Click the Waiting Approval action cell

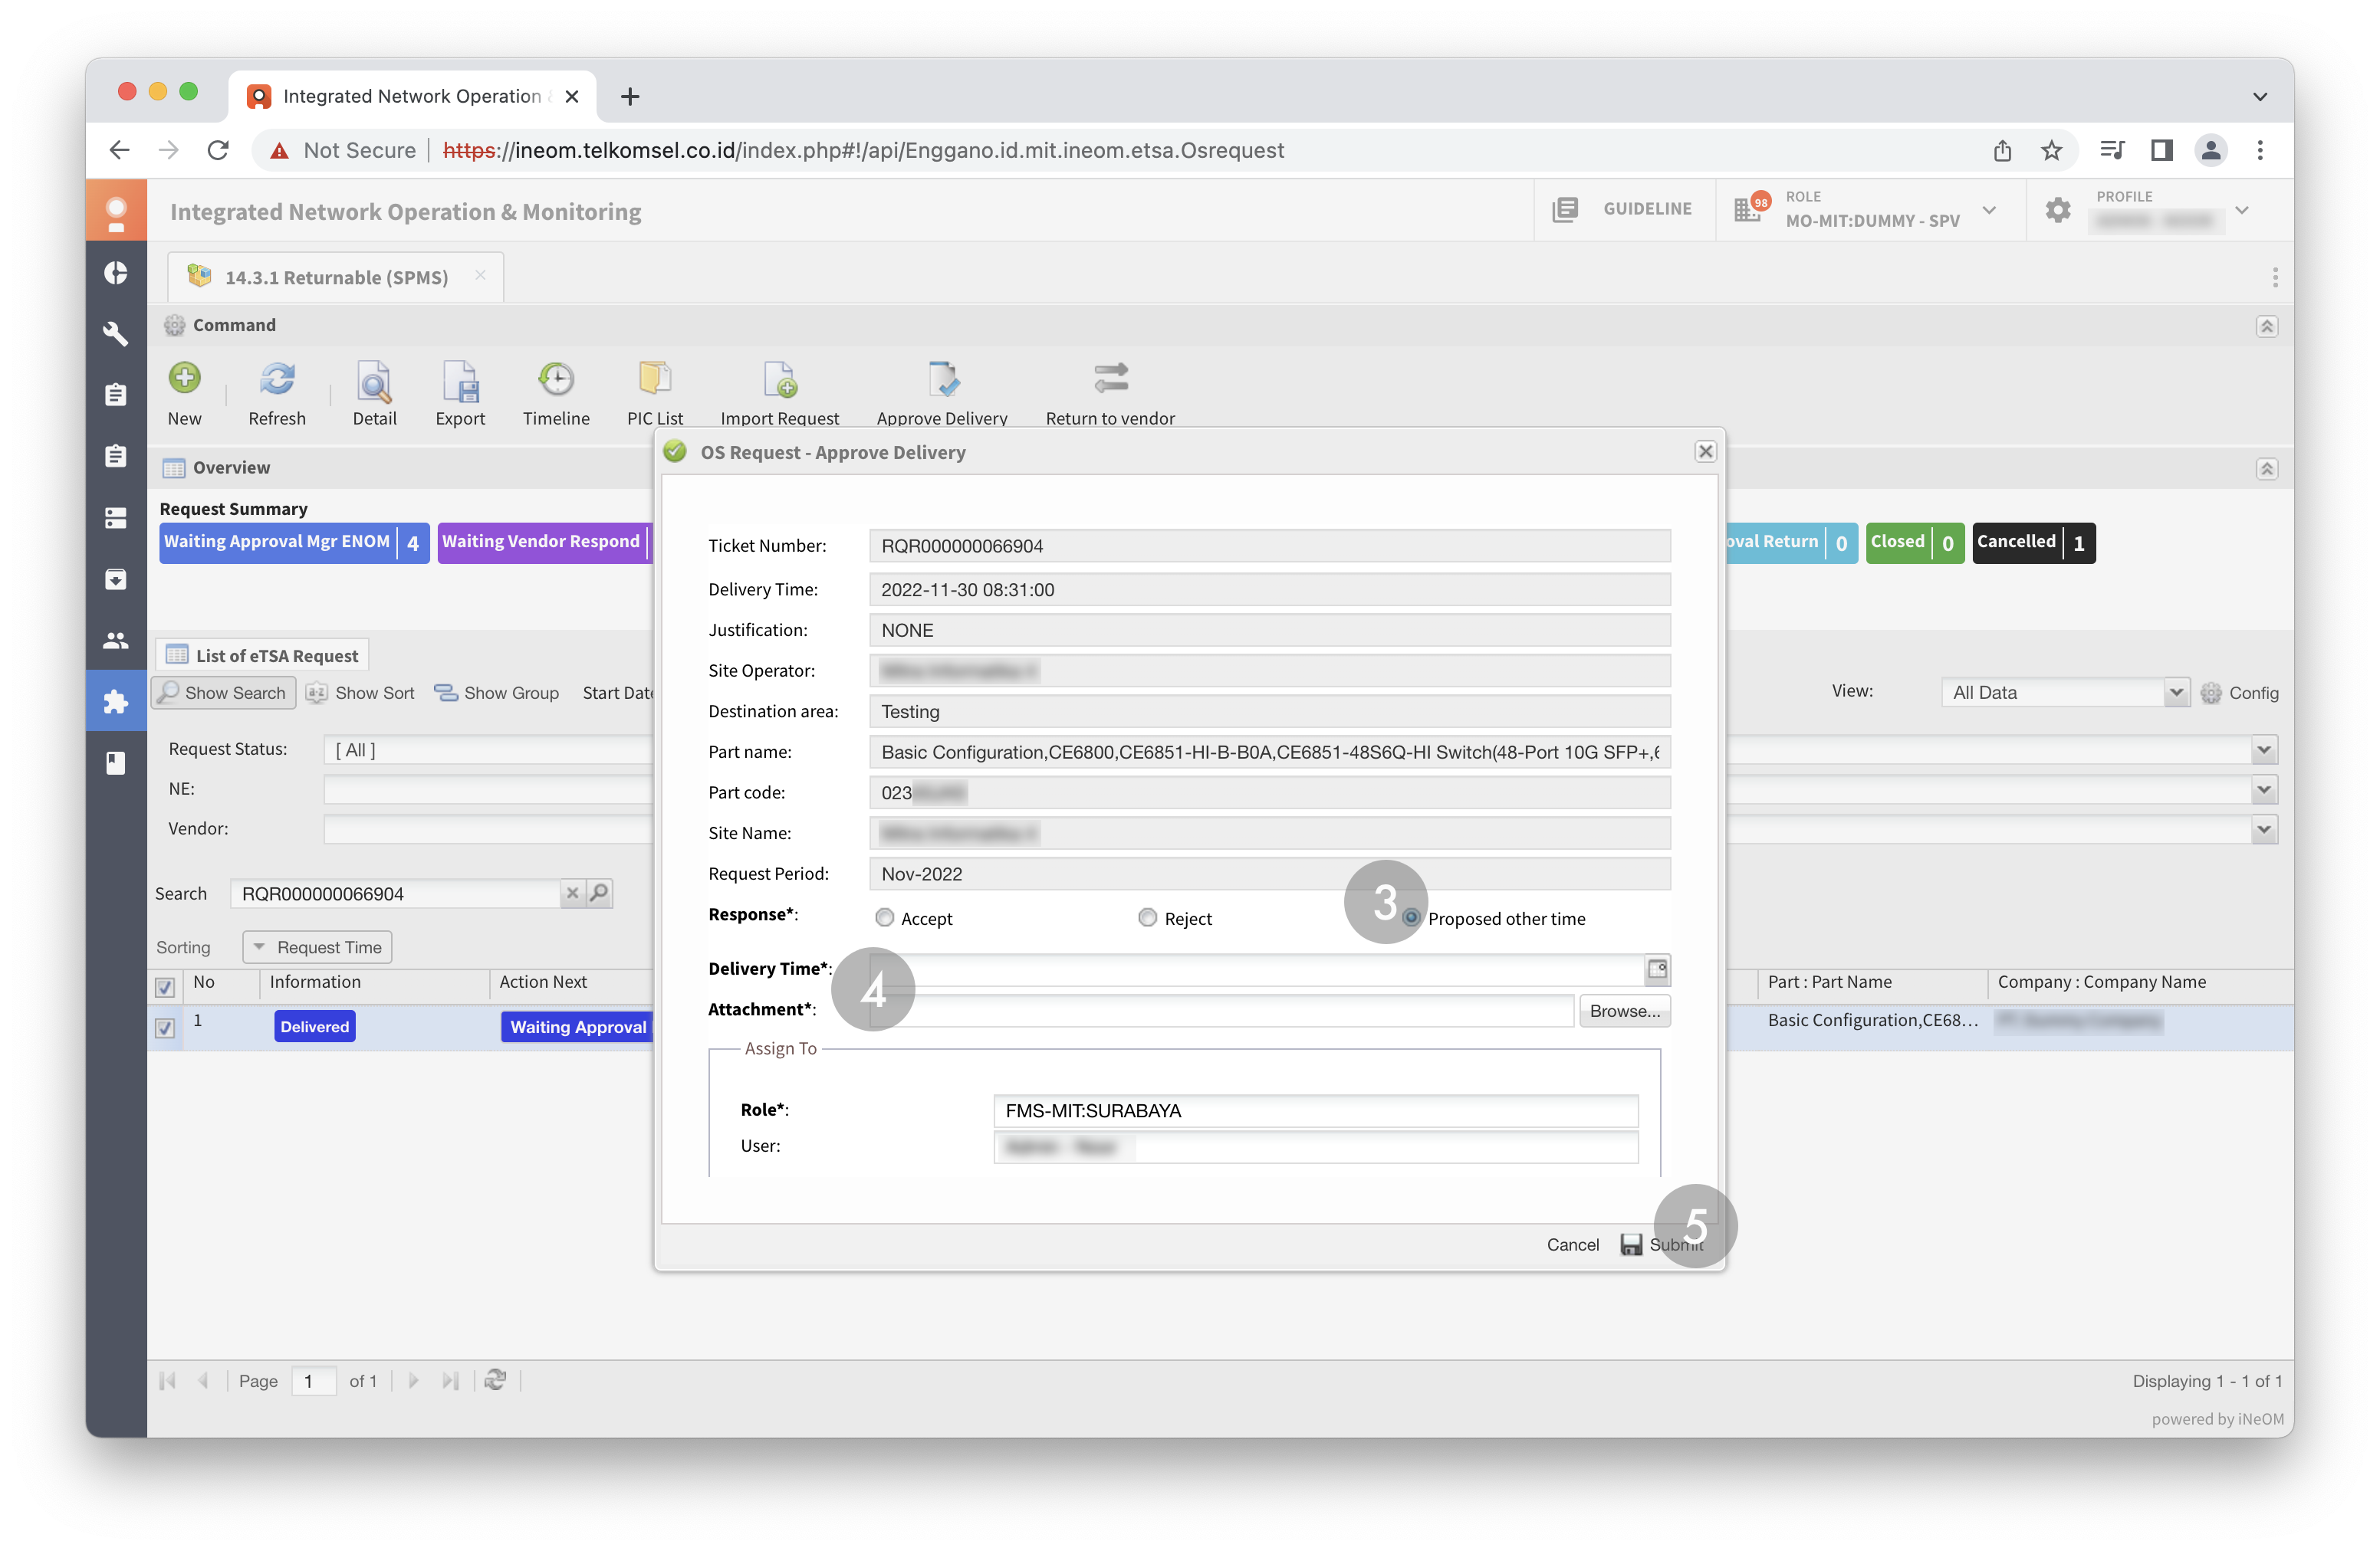(578, 1026)
